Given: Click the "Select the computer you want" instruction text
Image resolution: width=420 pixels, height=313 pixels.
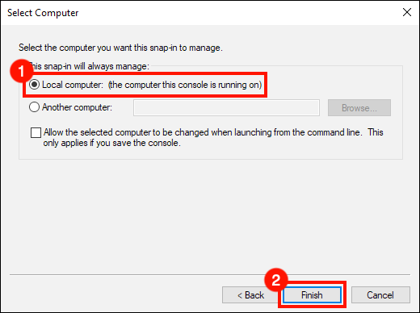Looking at the screenshot, I should pos(120,48).
